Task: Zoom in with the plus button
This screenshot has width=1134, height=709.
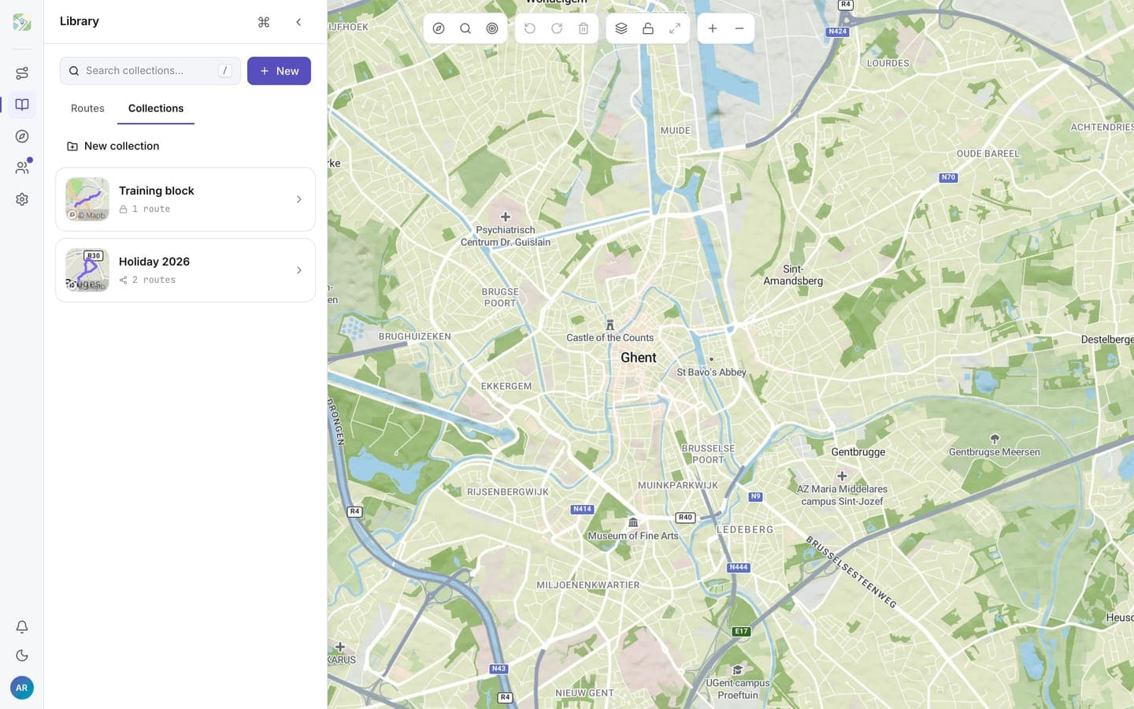Action: coord(713,28)
